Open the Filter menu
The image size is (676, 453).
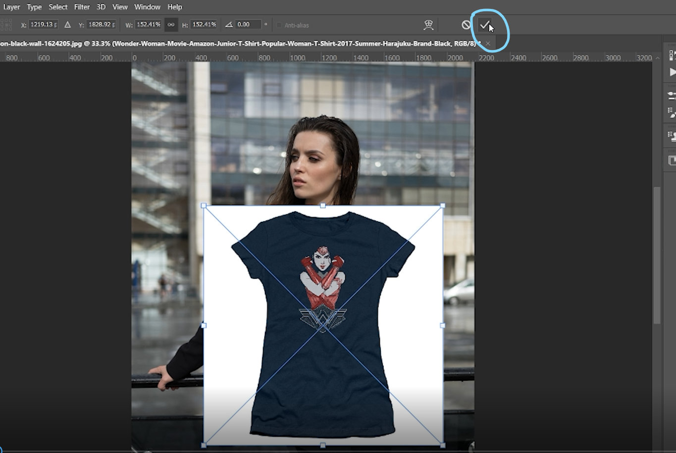(82, 6)
